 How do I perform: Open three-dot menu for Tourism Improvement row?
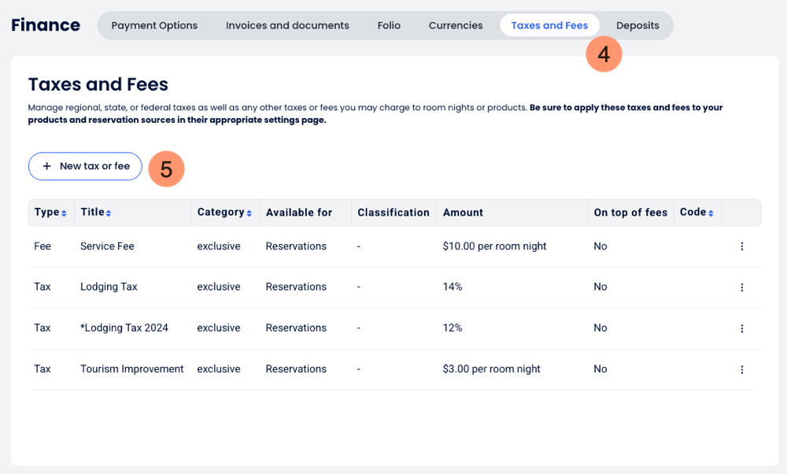(741, 369)
